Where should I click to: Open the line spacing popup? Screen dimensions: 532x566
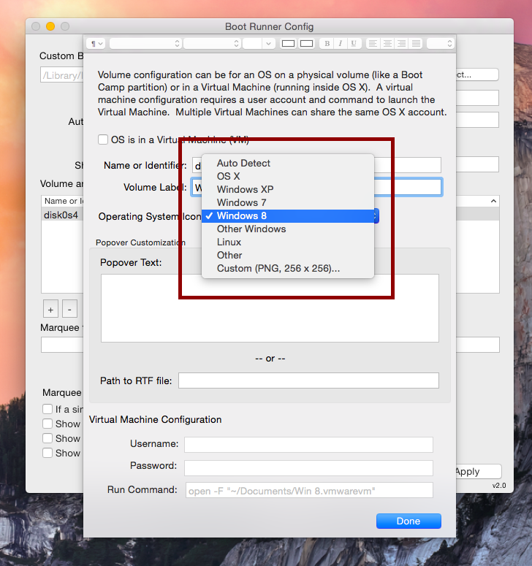(440, 44)
